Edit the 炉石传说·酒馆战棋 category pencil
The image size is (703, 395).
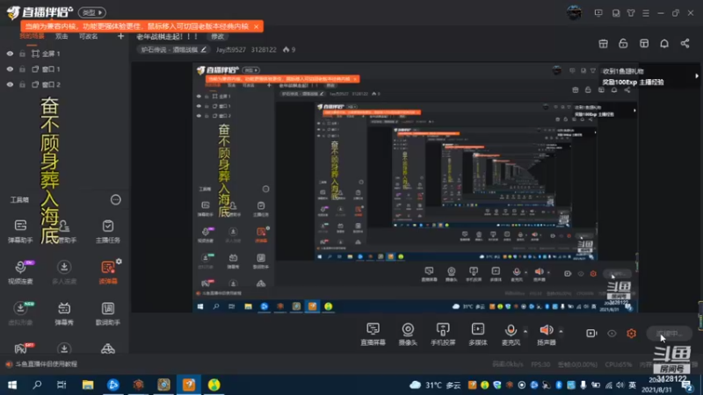[204, 49]
